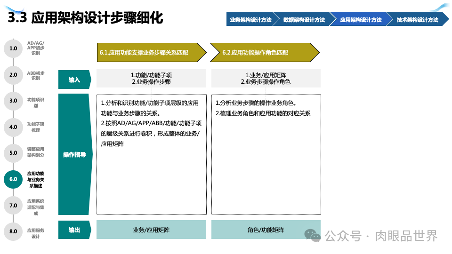Click the 1.业务/应用矩阵 input text
452x254 pixels.
point(266,75)
